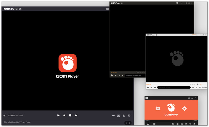
Task: Skip to previous track in large player
Action: (x=58, y=115)
